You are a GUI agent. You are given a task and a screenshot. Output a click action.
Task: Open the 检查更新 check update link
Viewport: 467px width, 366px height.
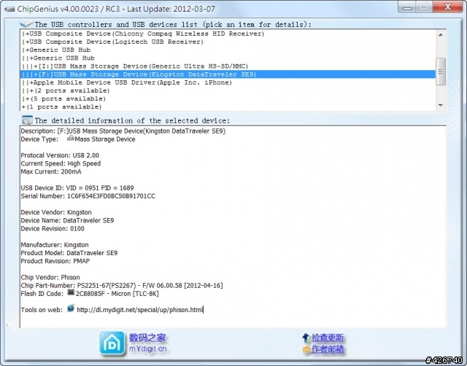tap(328, 338)
